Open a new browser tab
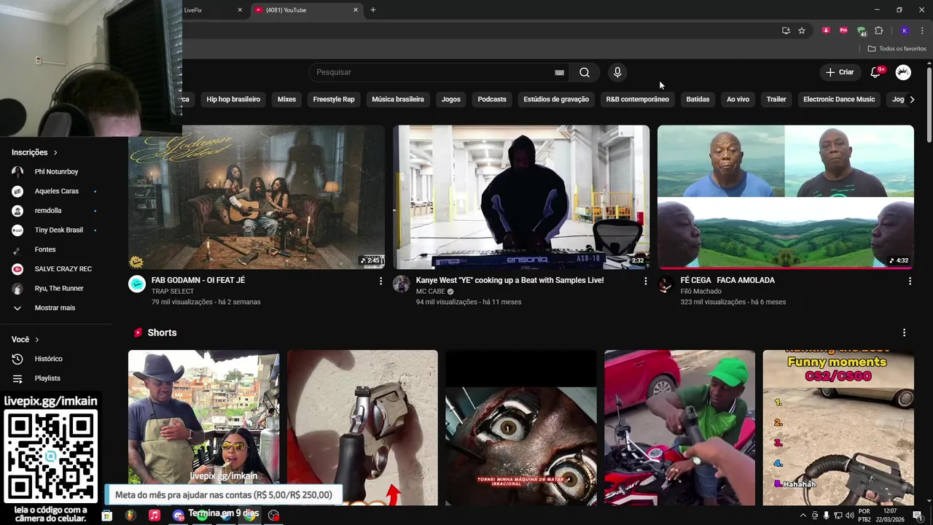The height and width of the screenshot is (525, 933). click(x=373, y=10)
